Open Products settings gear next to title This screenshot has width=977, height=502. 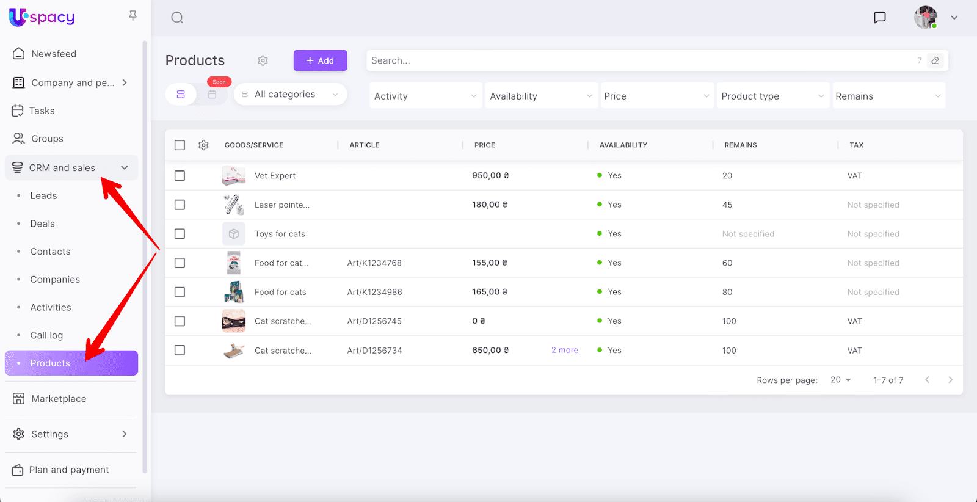click(x=263, y=60)
